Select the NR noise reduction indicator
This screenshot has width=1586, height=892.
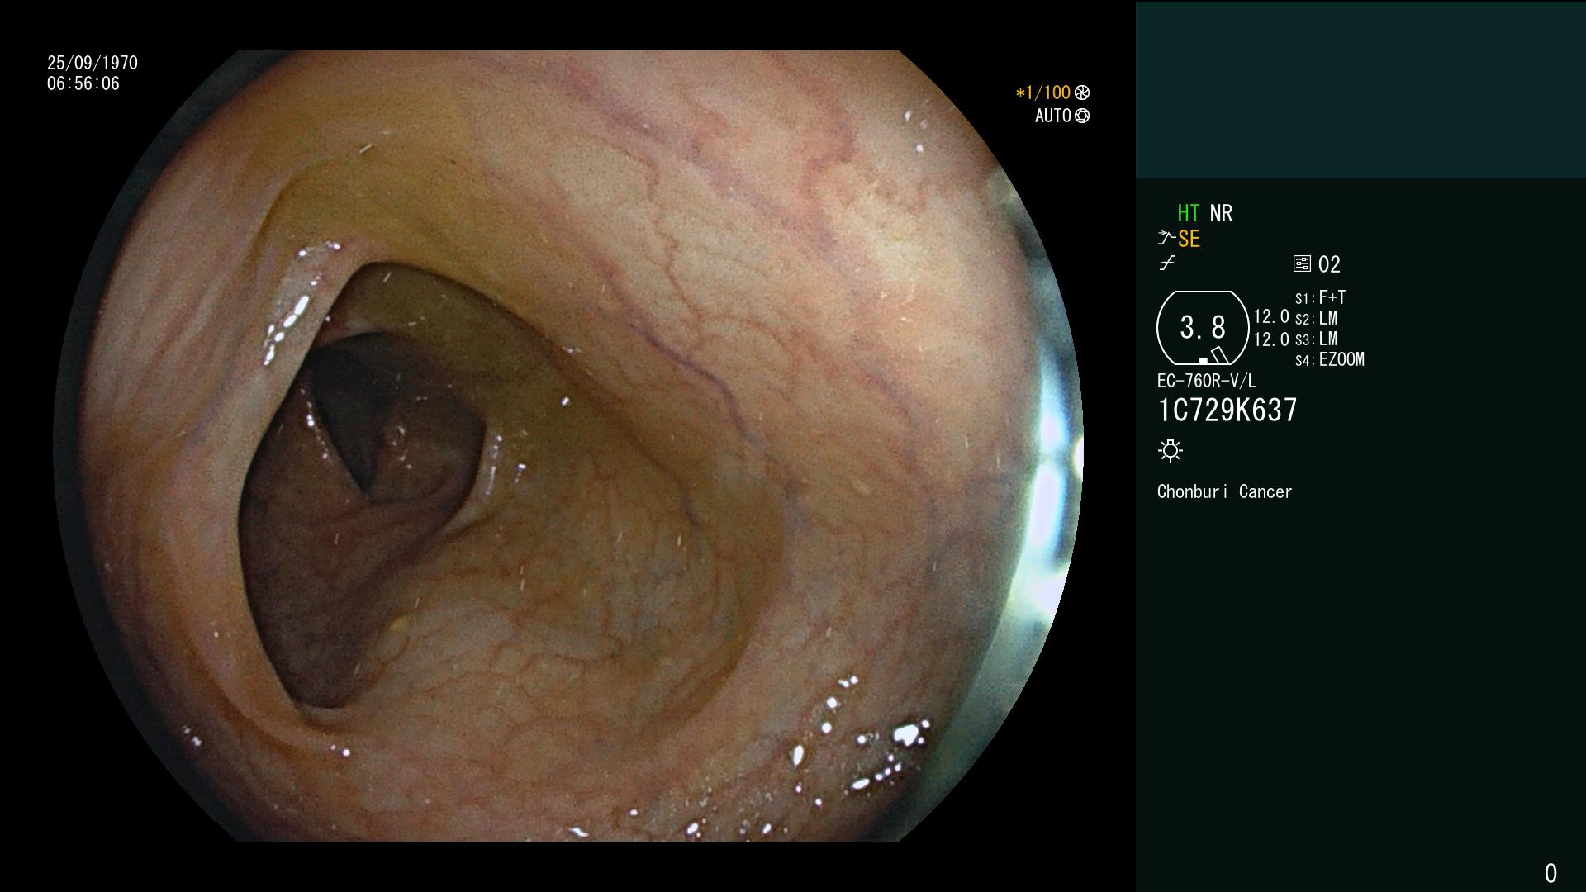pyautogui.click(x=1221, y=213)
